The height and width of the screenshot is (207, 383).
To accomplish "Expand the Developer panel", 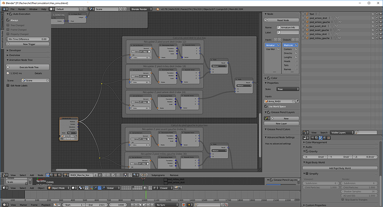I will click(15, 51).
